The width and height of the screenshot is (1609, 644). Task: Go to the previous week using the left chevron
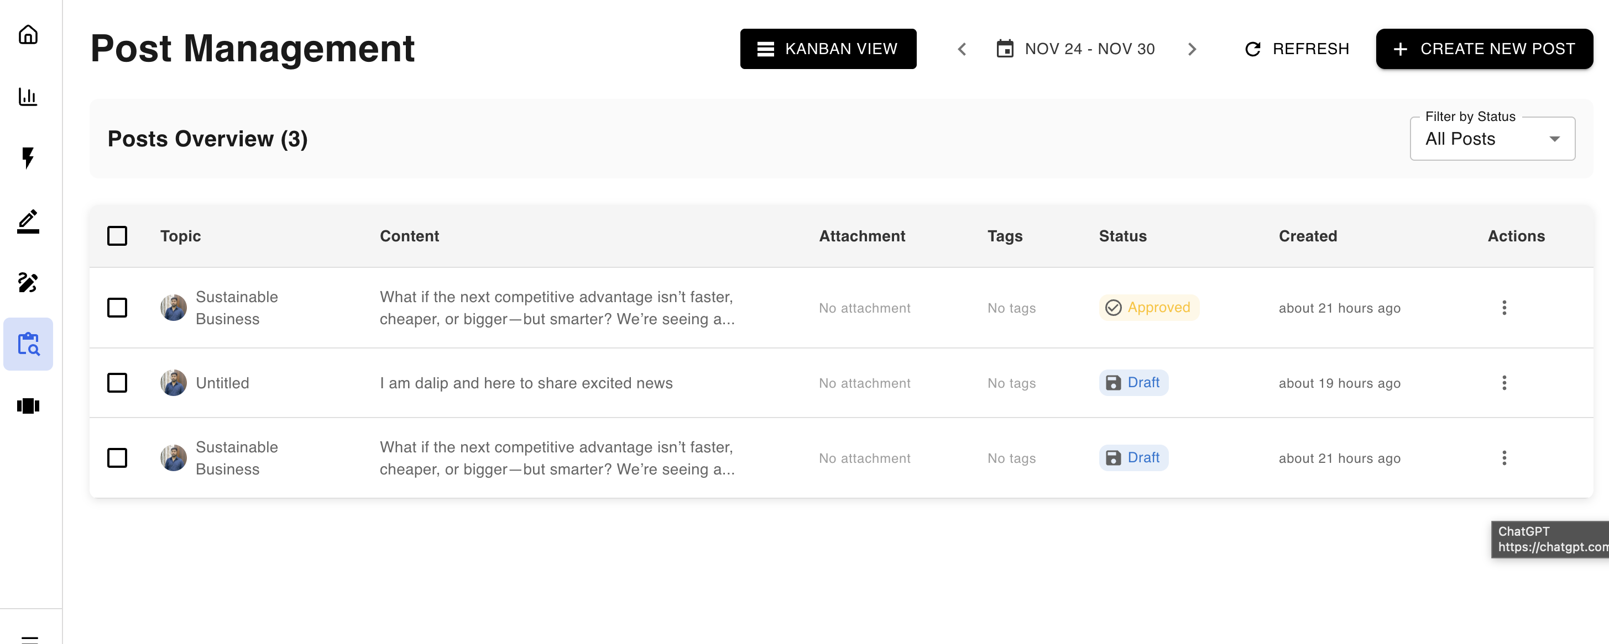pyautogui.click(x=962, y=49)
